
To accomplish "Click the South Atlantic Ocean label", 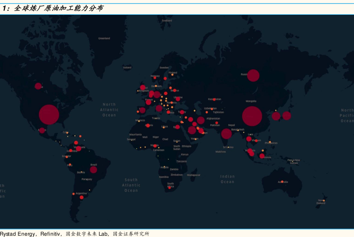I will pyautogui.click(x=131, y=185).
